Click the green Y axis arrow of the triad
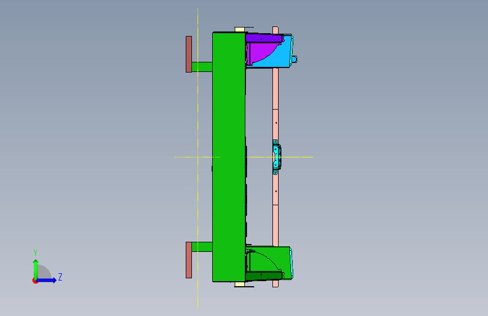Image resolution: width=488 pixels, height=316 pixels. (36, 269)
